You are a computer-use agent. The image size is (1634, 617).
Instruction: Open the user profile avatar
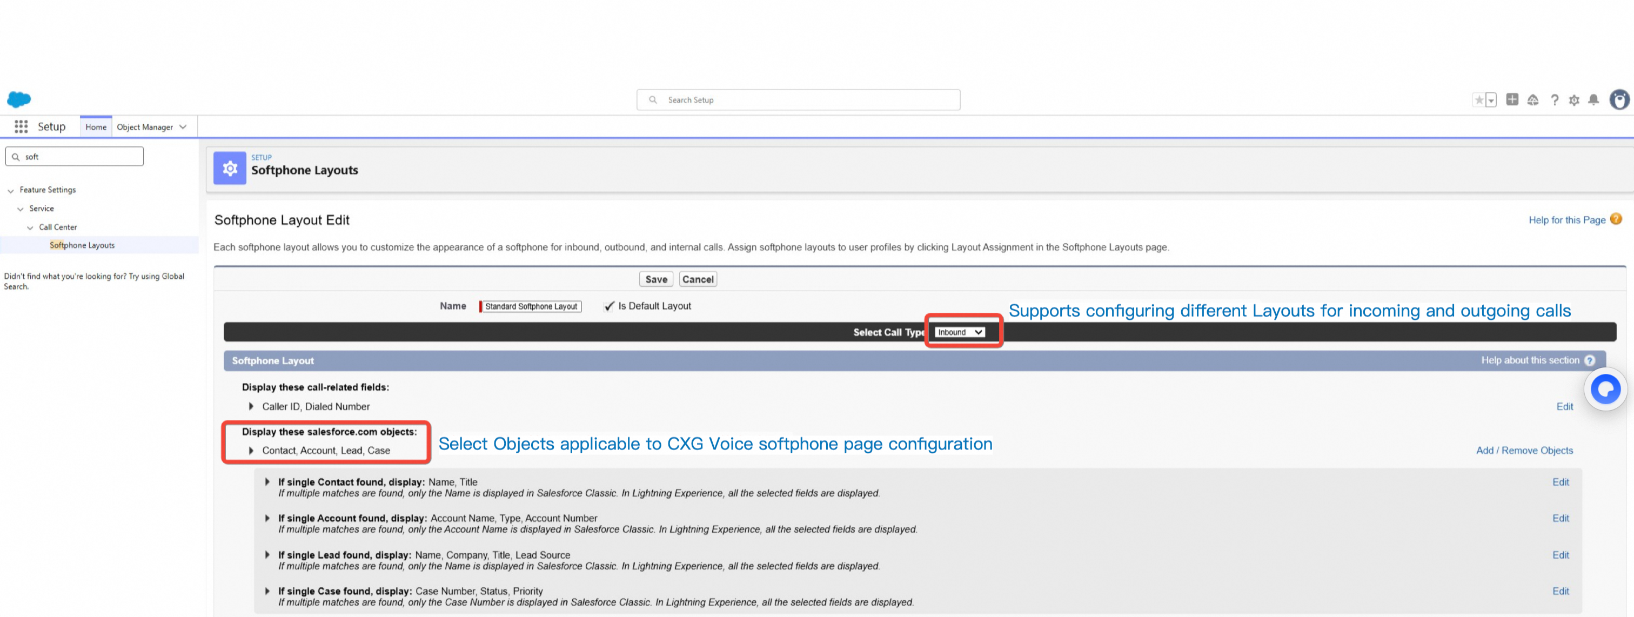point(1619,99)
